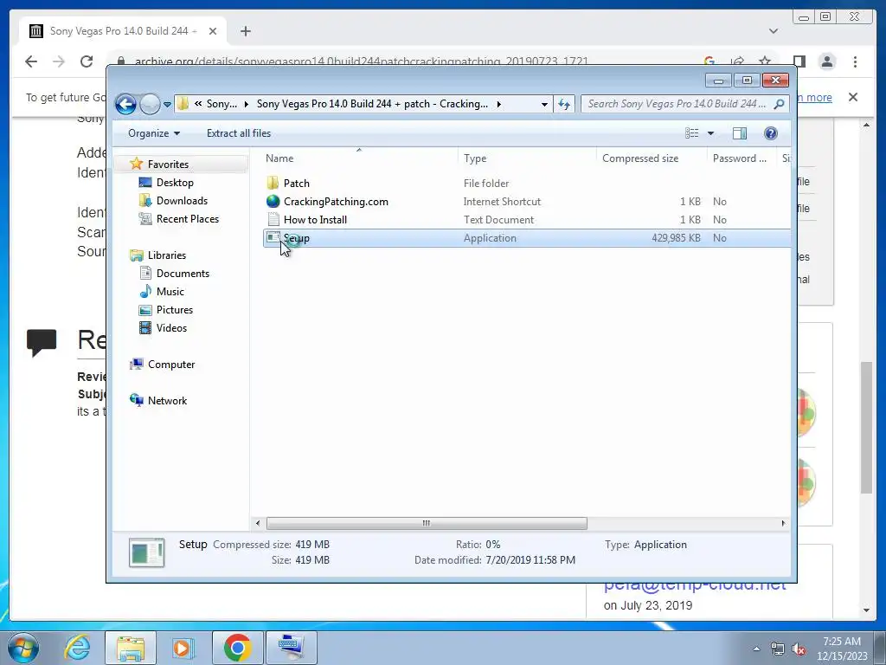The height and width of the screenshot is (665, 886).
Task: Open Recent Places in the navigation pane
Action: coord(187,219)
